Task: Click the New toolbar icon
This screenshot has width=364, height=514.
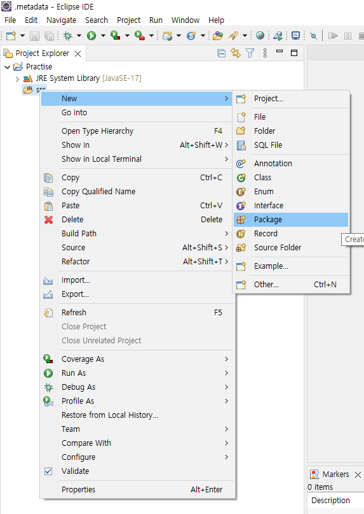Action: 11,36
